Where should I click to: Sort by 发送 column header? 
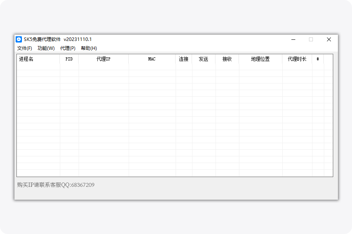[x=203, y=59]
